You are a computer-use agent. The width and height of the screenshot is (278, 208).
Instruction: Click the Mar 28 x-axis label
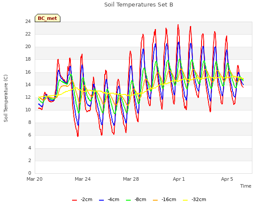pyautogui.click(x=131, y=179)
